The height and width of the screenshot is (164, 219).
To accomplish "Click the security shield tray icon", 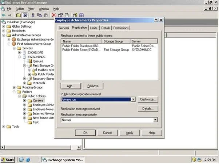I will click(x=194, y=159).
